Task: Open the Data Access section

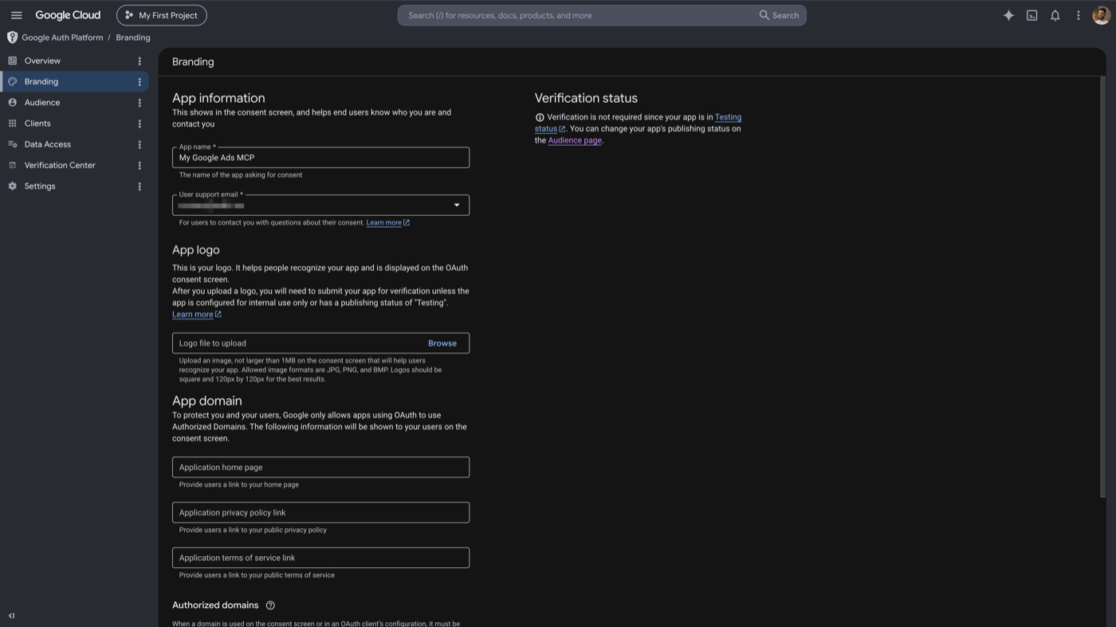Action: 48,144
